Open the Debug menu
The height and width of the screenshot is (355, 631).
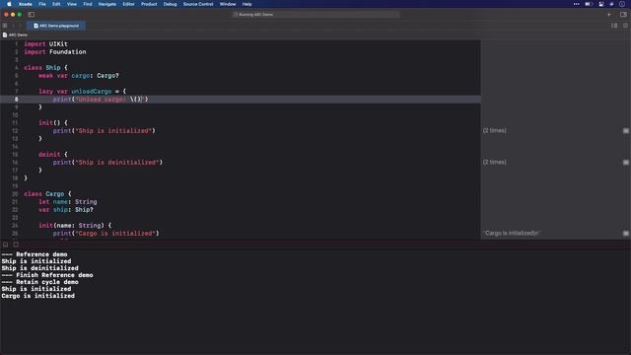170,4
